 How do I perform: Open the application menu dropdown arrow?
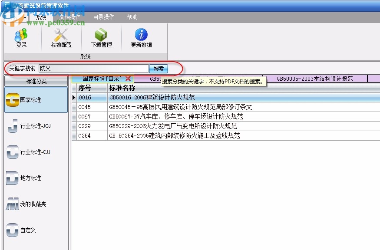[25, 18]
